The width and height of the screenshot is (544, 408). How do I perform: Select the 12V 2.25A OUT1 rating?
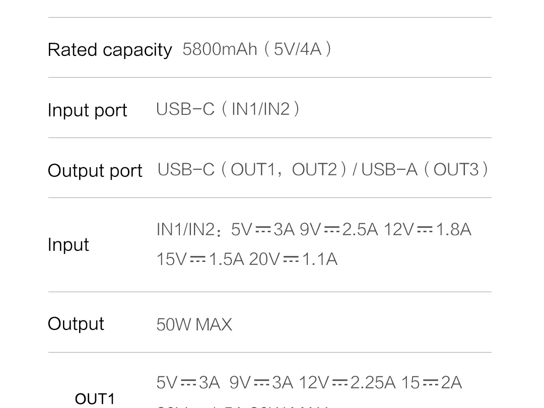pos(347,383)
